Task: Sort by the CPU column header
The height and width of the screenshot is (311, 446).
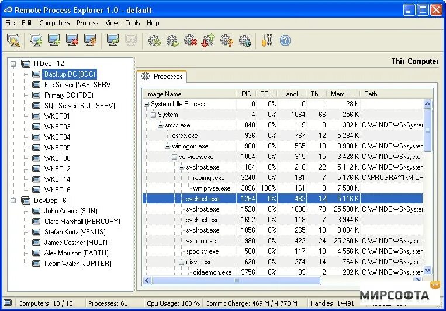Action: tap(267, 94)
